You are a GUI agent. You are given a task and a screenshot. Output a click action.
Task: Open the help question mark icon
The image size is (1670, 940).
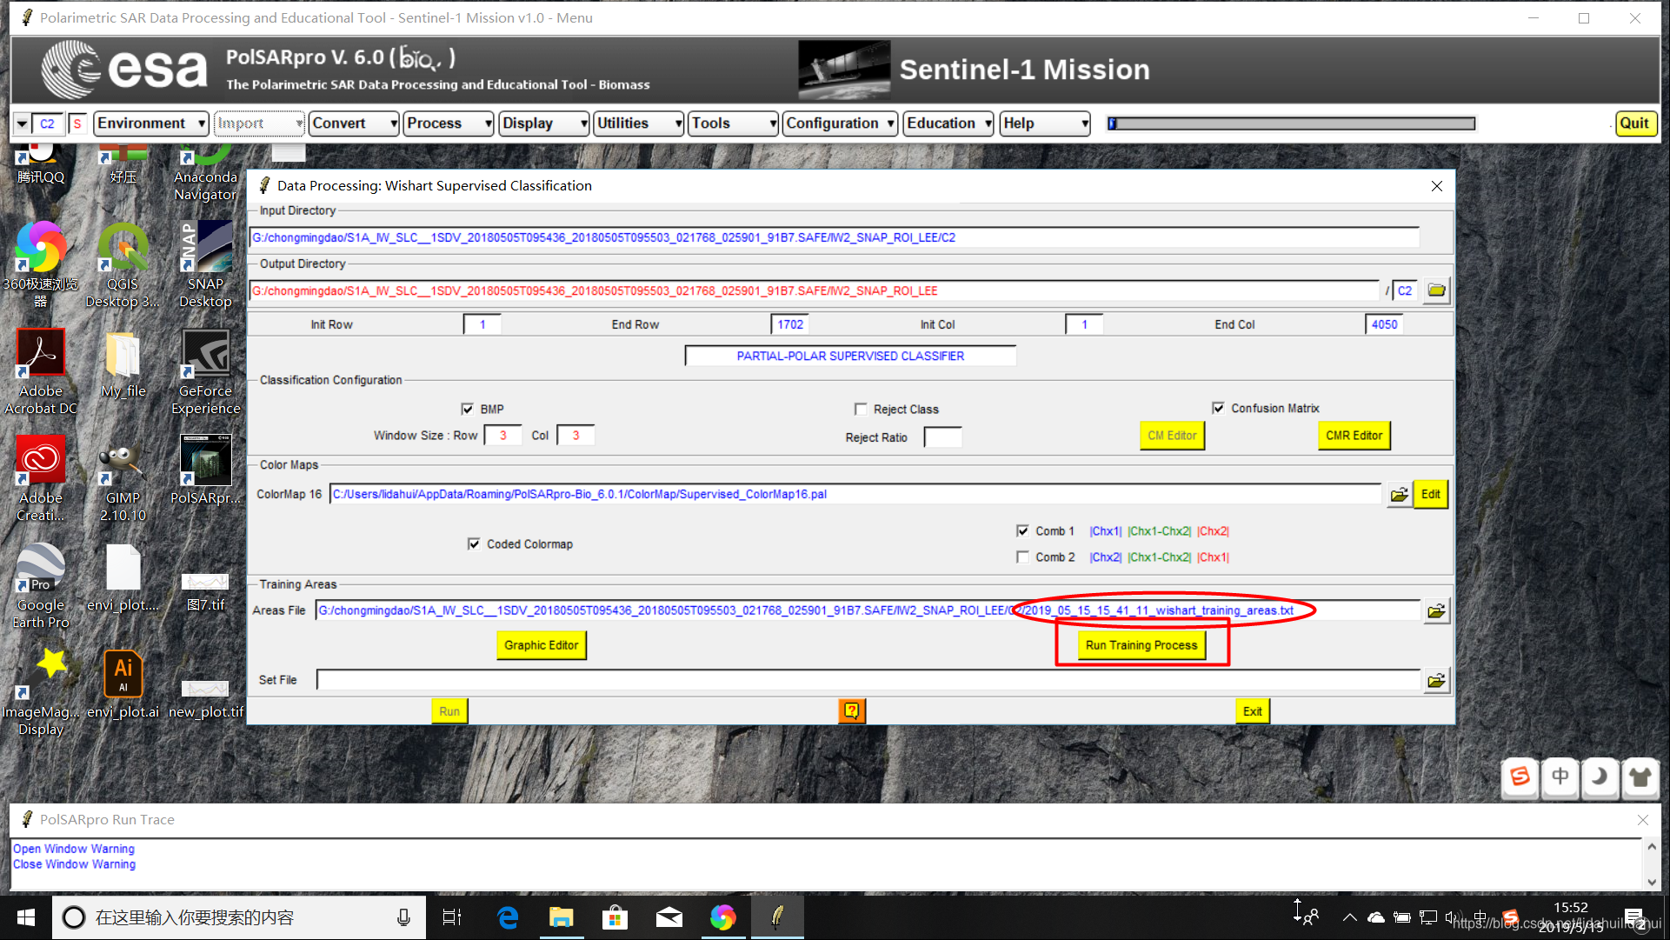pos(851,711)
